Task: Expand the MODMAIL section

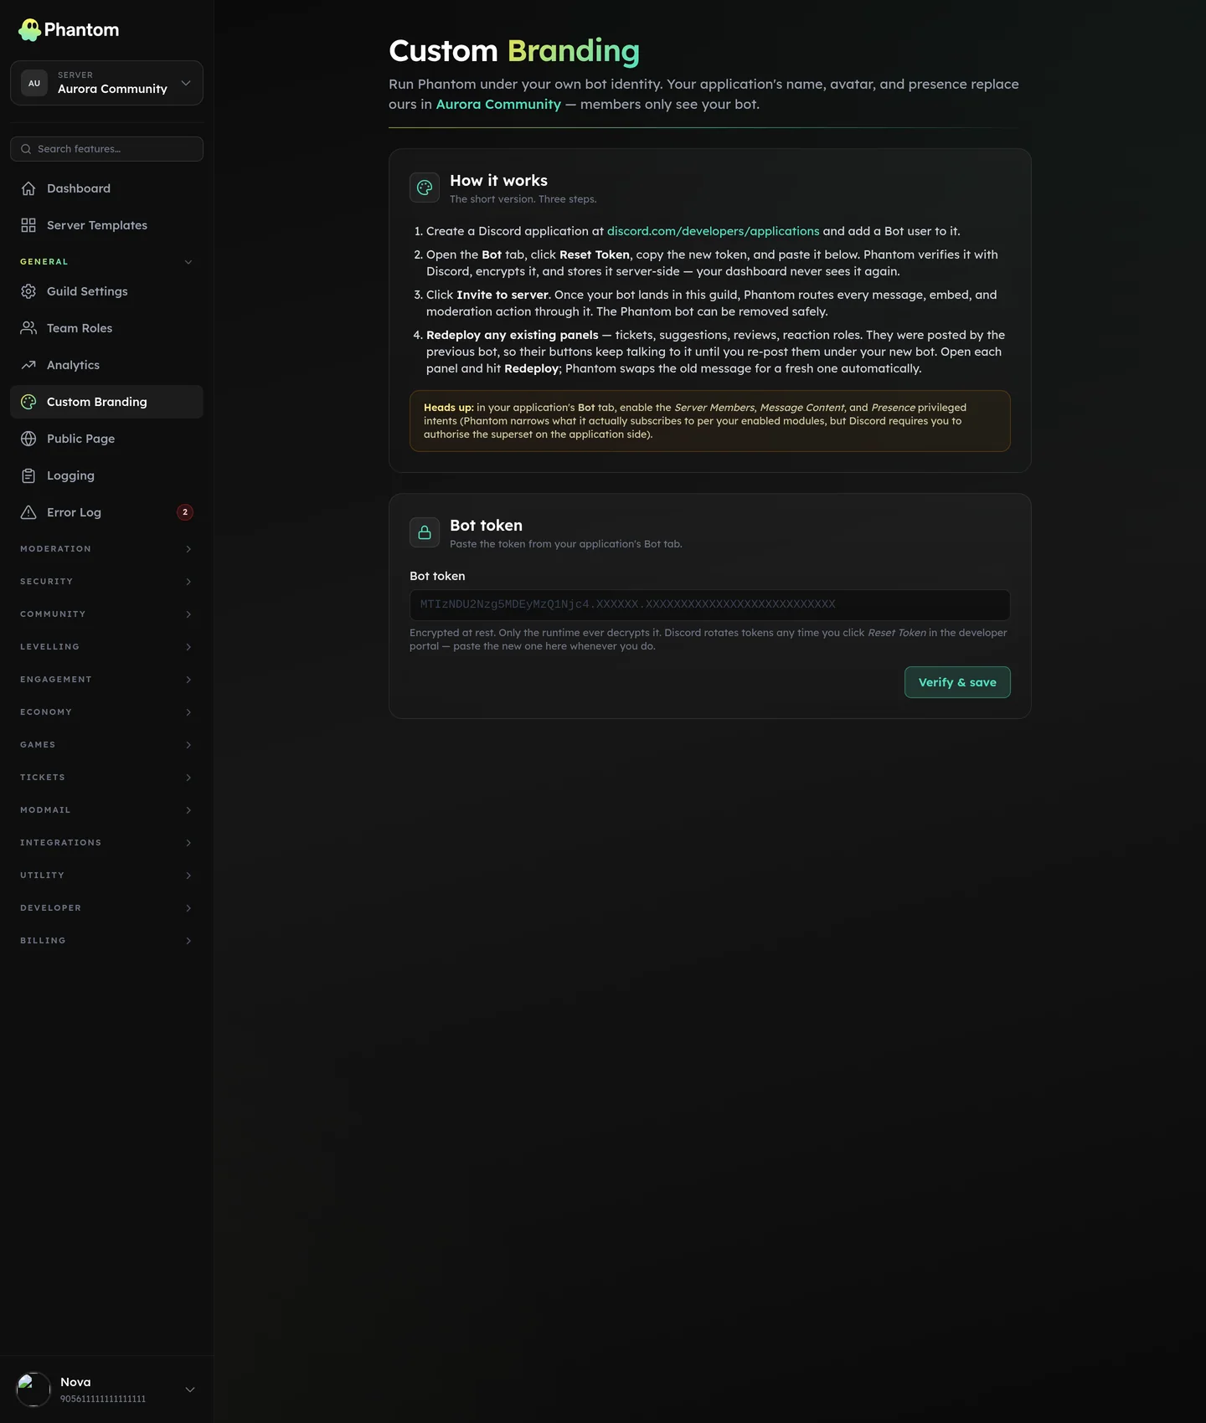Action: [x=106, y=810]
